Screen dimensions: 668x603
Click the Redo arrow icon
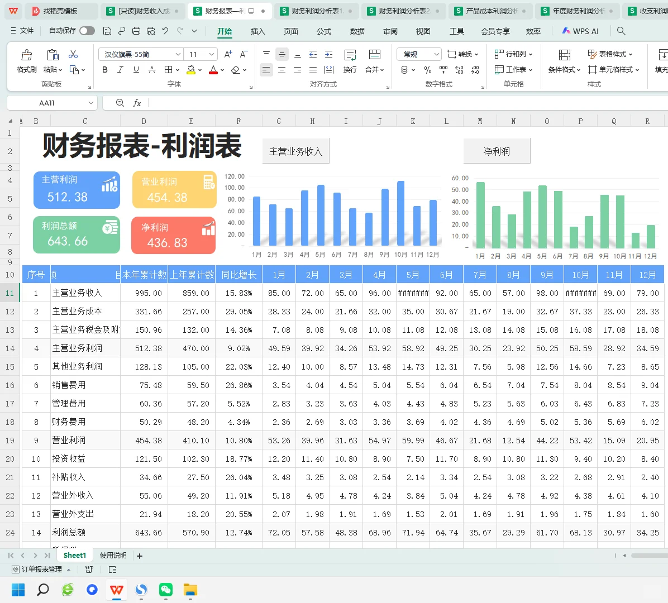pyautogui.click(x=180, y=31)
